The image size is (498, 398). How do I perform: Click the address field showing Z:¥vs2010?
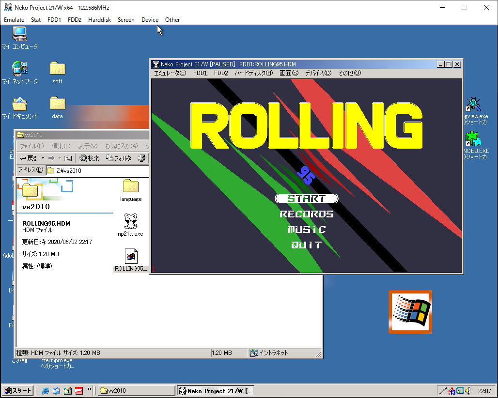point(98,170)
